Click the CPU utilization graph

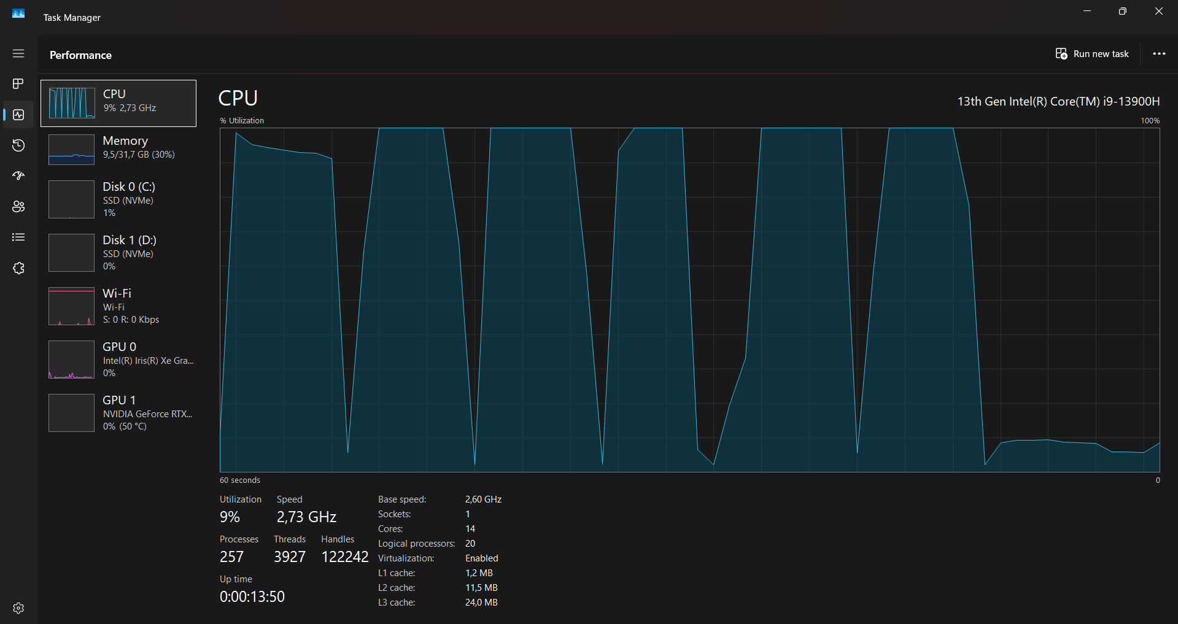689,300
